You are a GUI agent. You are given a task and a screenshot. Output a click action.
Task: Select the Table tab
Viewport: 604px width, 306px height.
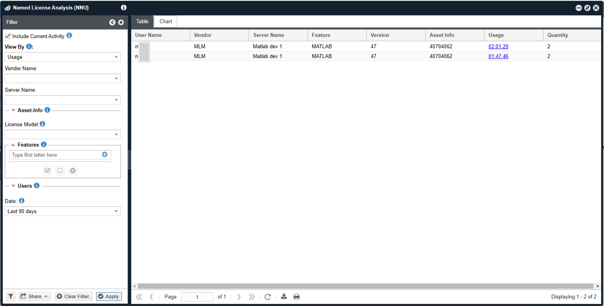[x=142, y=22]
